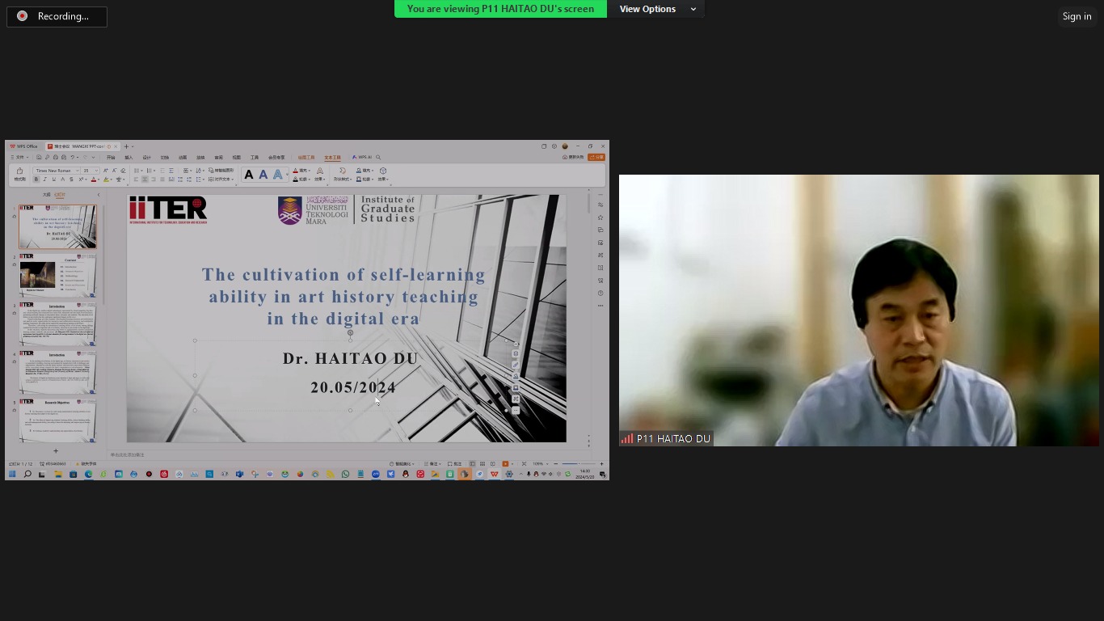Click the ribbon search magnifier icon
Screen dimensions: 1104x621
point(378,157)
